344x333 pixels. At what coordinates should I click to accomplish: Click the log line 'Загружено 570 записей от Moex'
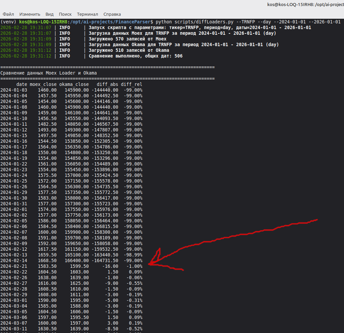[x=128, y=39]
